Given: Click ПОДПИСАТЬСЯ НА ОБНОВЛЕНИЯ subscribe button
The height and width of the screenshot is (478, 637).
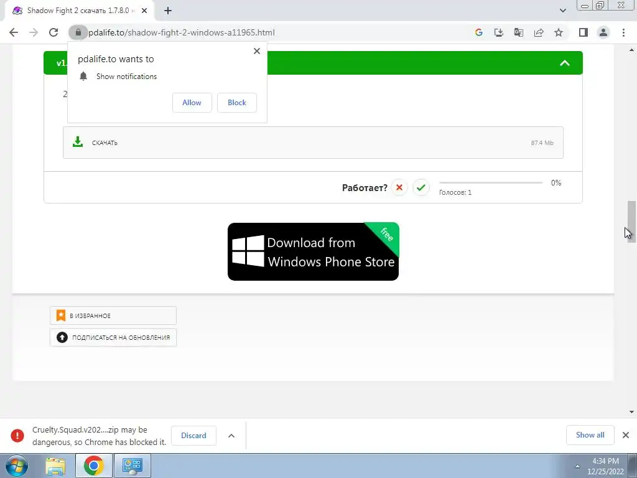Looking at the screenshot, I should [113, 337].
